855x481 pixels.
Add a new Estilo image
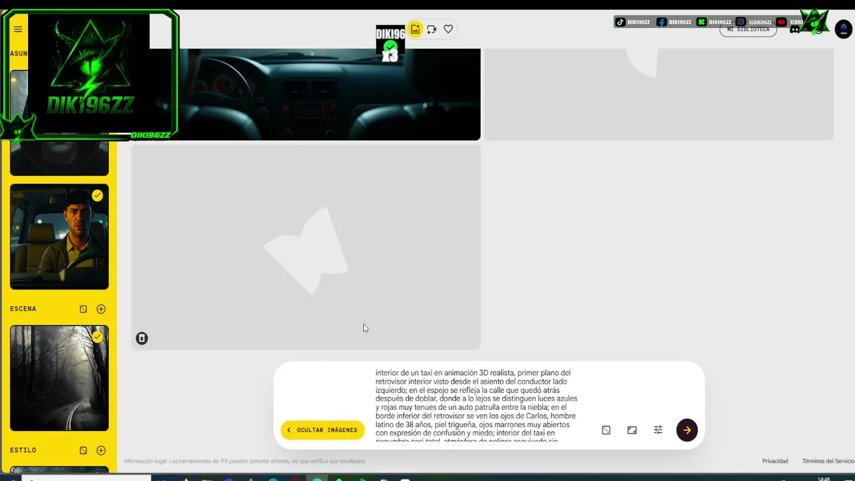(101, 450)
